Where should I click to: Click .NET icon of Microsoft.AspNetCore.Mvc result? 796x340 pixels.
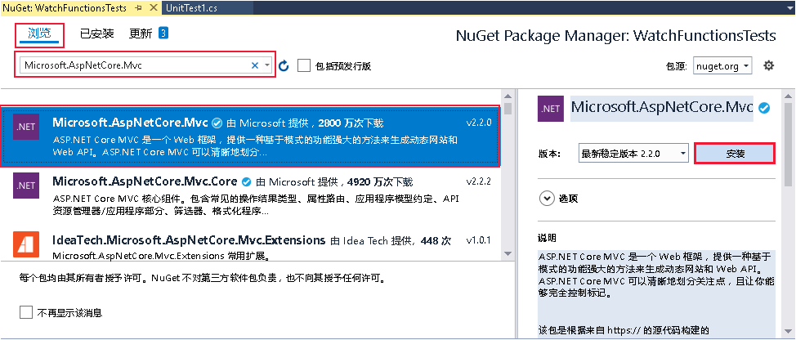26,127
